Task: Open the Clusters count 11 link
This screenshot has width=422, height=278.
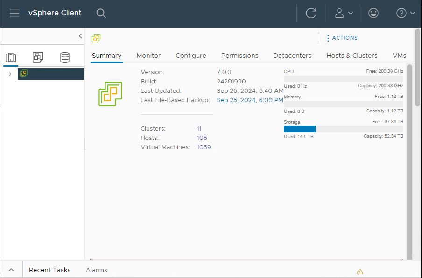Action: coord(199,129)
